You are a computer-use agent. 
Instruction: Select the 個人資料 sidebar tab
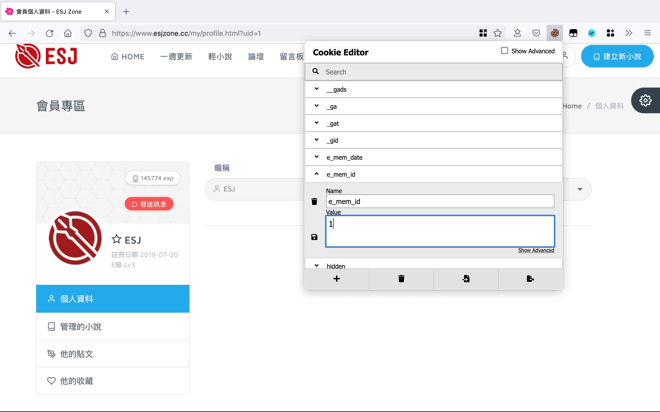click(x=113, y=299)
